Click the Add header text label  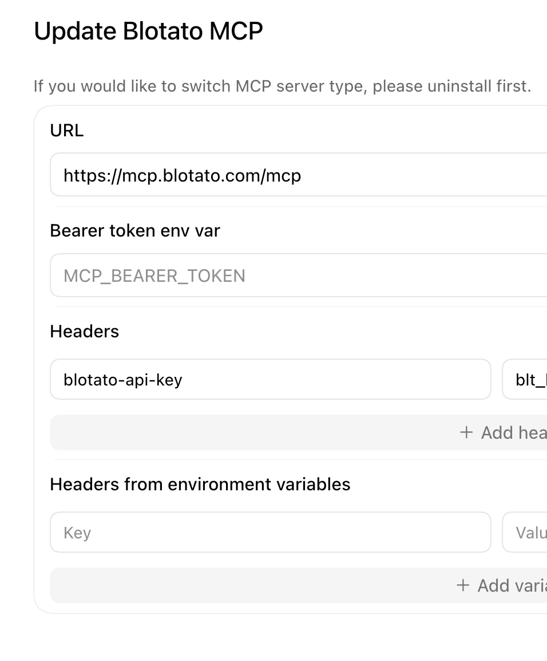[514, 432]
